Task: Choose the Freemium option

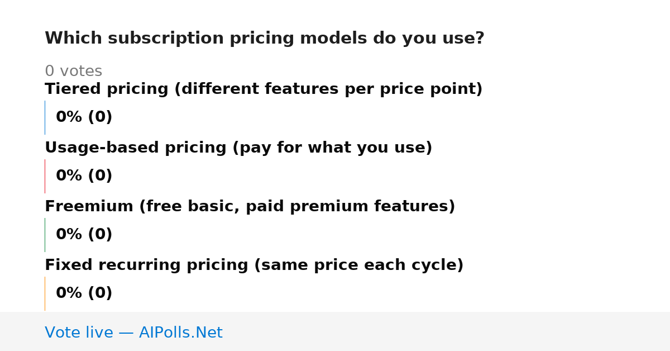Action: coord(250,207)
